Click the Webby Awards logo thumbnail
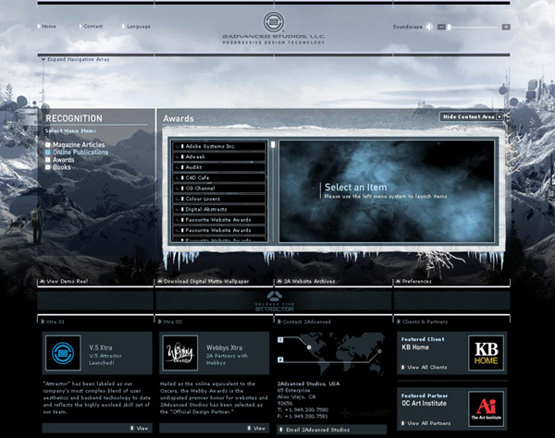Image resolution: width=555 pixels, height=438 pixels. (x=180, y=353)
